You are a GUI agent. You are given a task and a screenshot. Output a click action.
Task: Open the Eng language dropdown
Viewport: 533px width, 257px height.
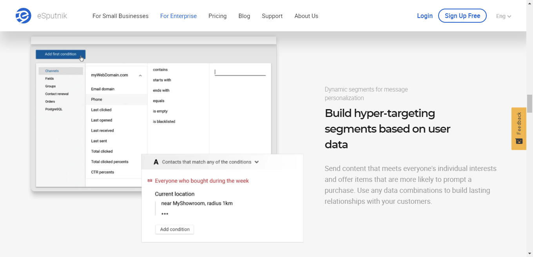pos(504,16)
